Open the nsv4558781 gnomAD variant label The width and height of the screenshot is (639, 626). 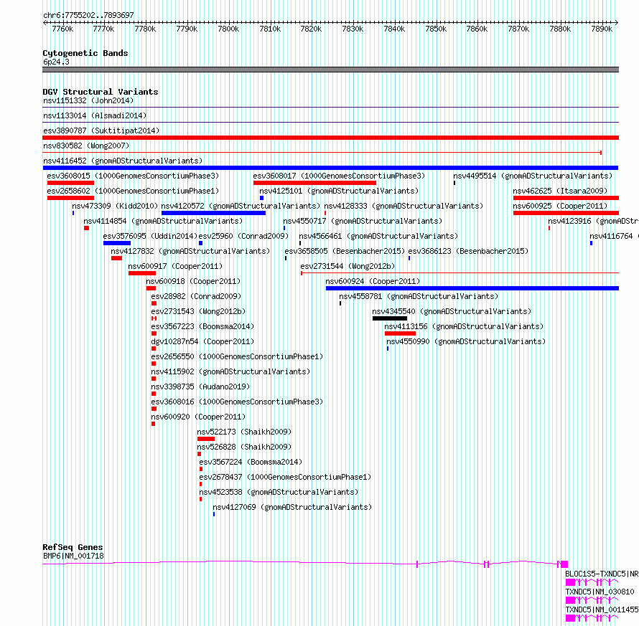coord(419,296)
